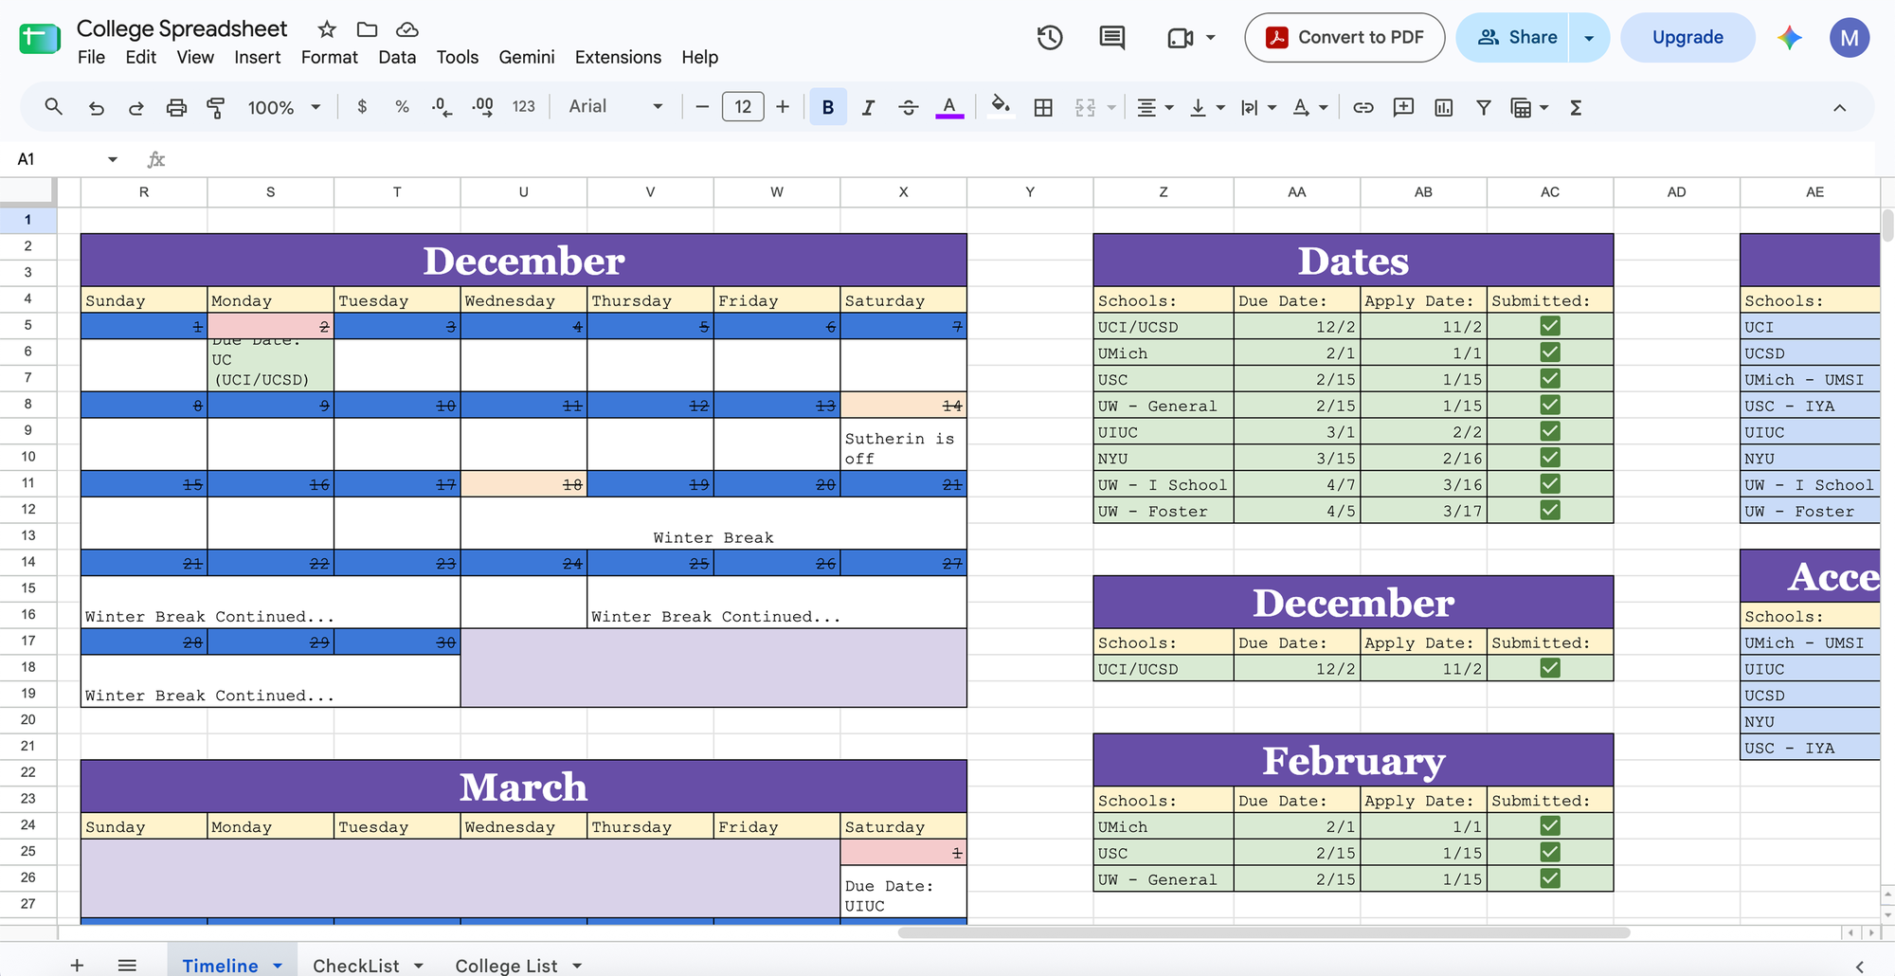The width and height of the screenshot is (1895, 976).
Task: Format as currency with dollar icon
Action: (362, 107)
